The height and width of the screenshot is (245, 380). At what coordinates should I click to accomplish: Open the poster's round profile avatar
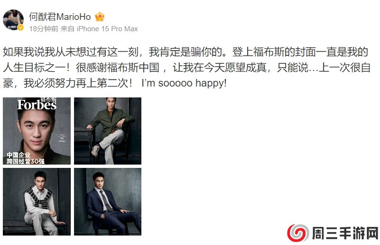[x=13, y=20]
